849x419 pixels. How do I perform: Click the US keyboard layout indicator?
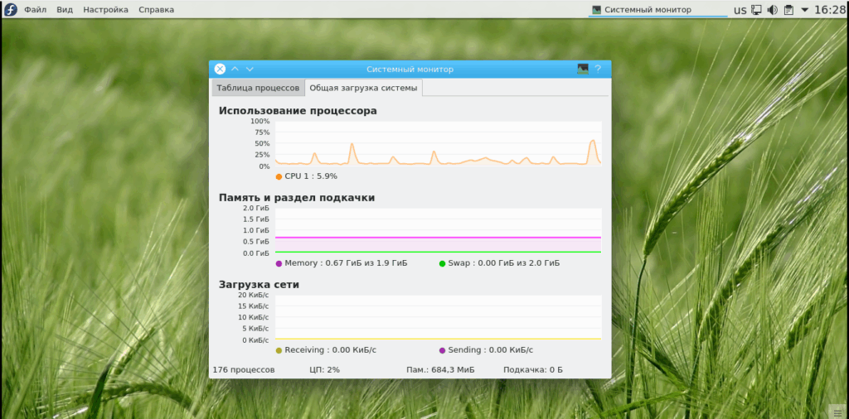740,10
